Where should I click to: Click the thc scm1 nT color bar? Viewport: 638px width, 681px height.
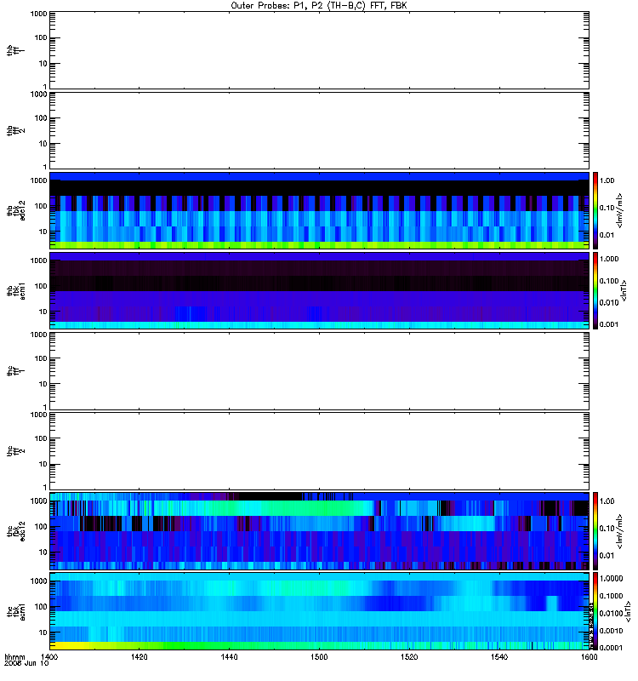point(595,611)
